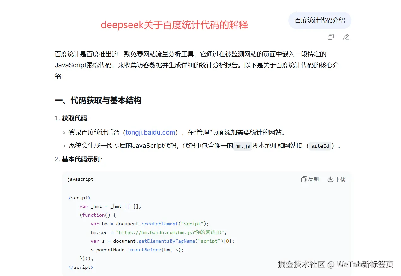Click the article title about 百度统计代码
This screenshot has height=276, width=401.
click(x=174, y=25)
